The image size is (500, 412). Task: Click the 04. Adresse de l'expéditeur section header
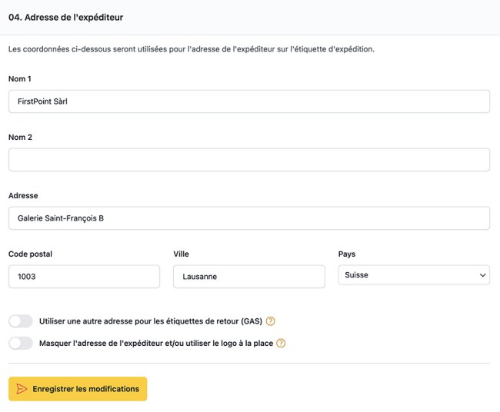pyautogui.click(x=65, y=17)
